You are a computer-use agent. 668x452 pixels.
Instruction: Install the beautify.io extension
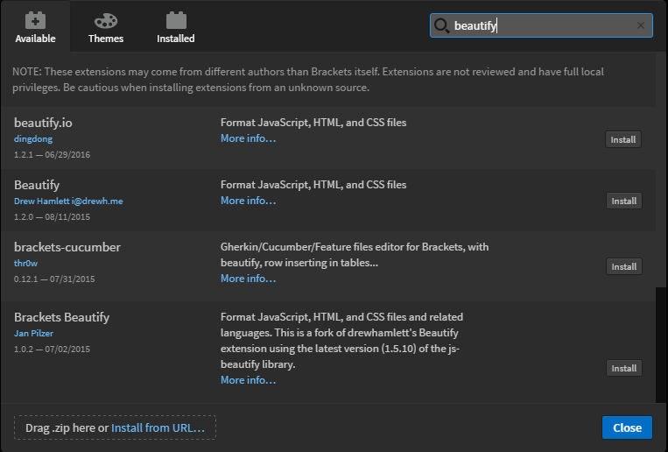pyautogui.click(x=623, y=139)
